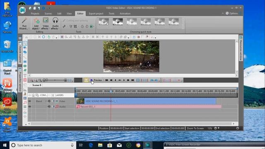Open the Activation ribbon tab
This screenshot has height=149, width=265.
click(x=125, y=14)
